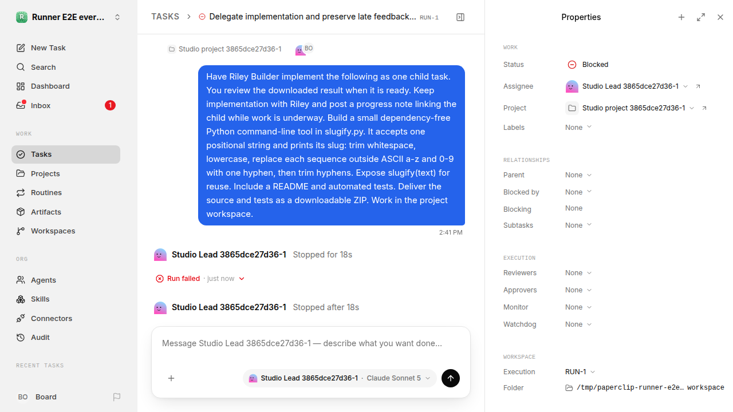The width and height of the screenshot is (733, 412).
Task: Click the Skills icon in Org section
Action: pos(21,299)
